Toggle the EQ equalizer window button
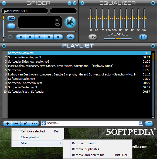Image resolution: width=157 pixels, height=159 pixels. (x=11, y=19)
